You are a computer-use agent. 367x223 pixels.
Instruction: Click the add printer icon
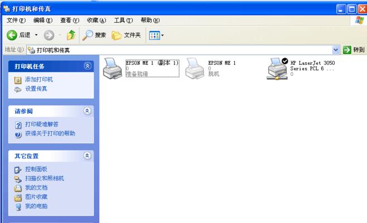(x=18, y=80)
